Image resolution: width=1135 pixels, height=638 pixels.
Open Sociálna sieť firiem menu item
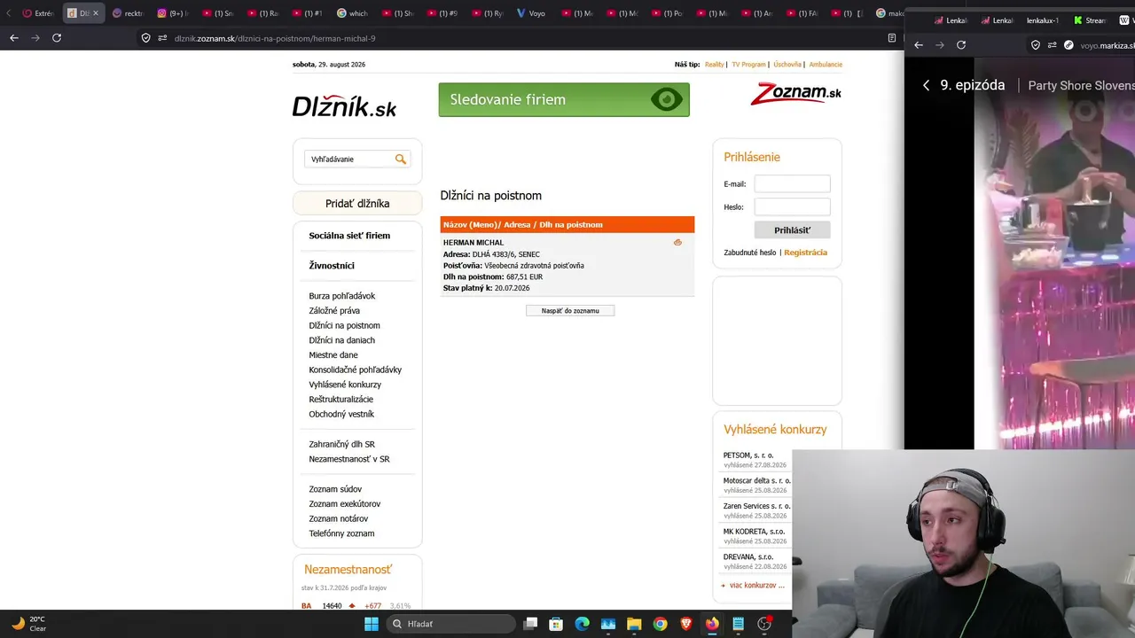[349, 236]
